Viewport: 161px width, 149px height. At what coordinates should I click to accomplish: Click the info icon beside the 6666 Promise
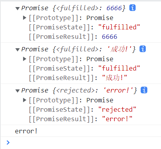[132, 8]
